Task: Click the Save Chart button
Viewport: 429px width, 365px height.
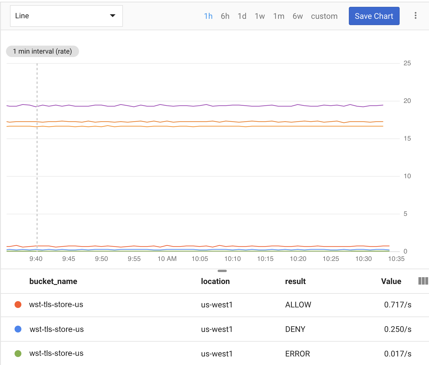Action: point(374,16)
